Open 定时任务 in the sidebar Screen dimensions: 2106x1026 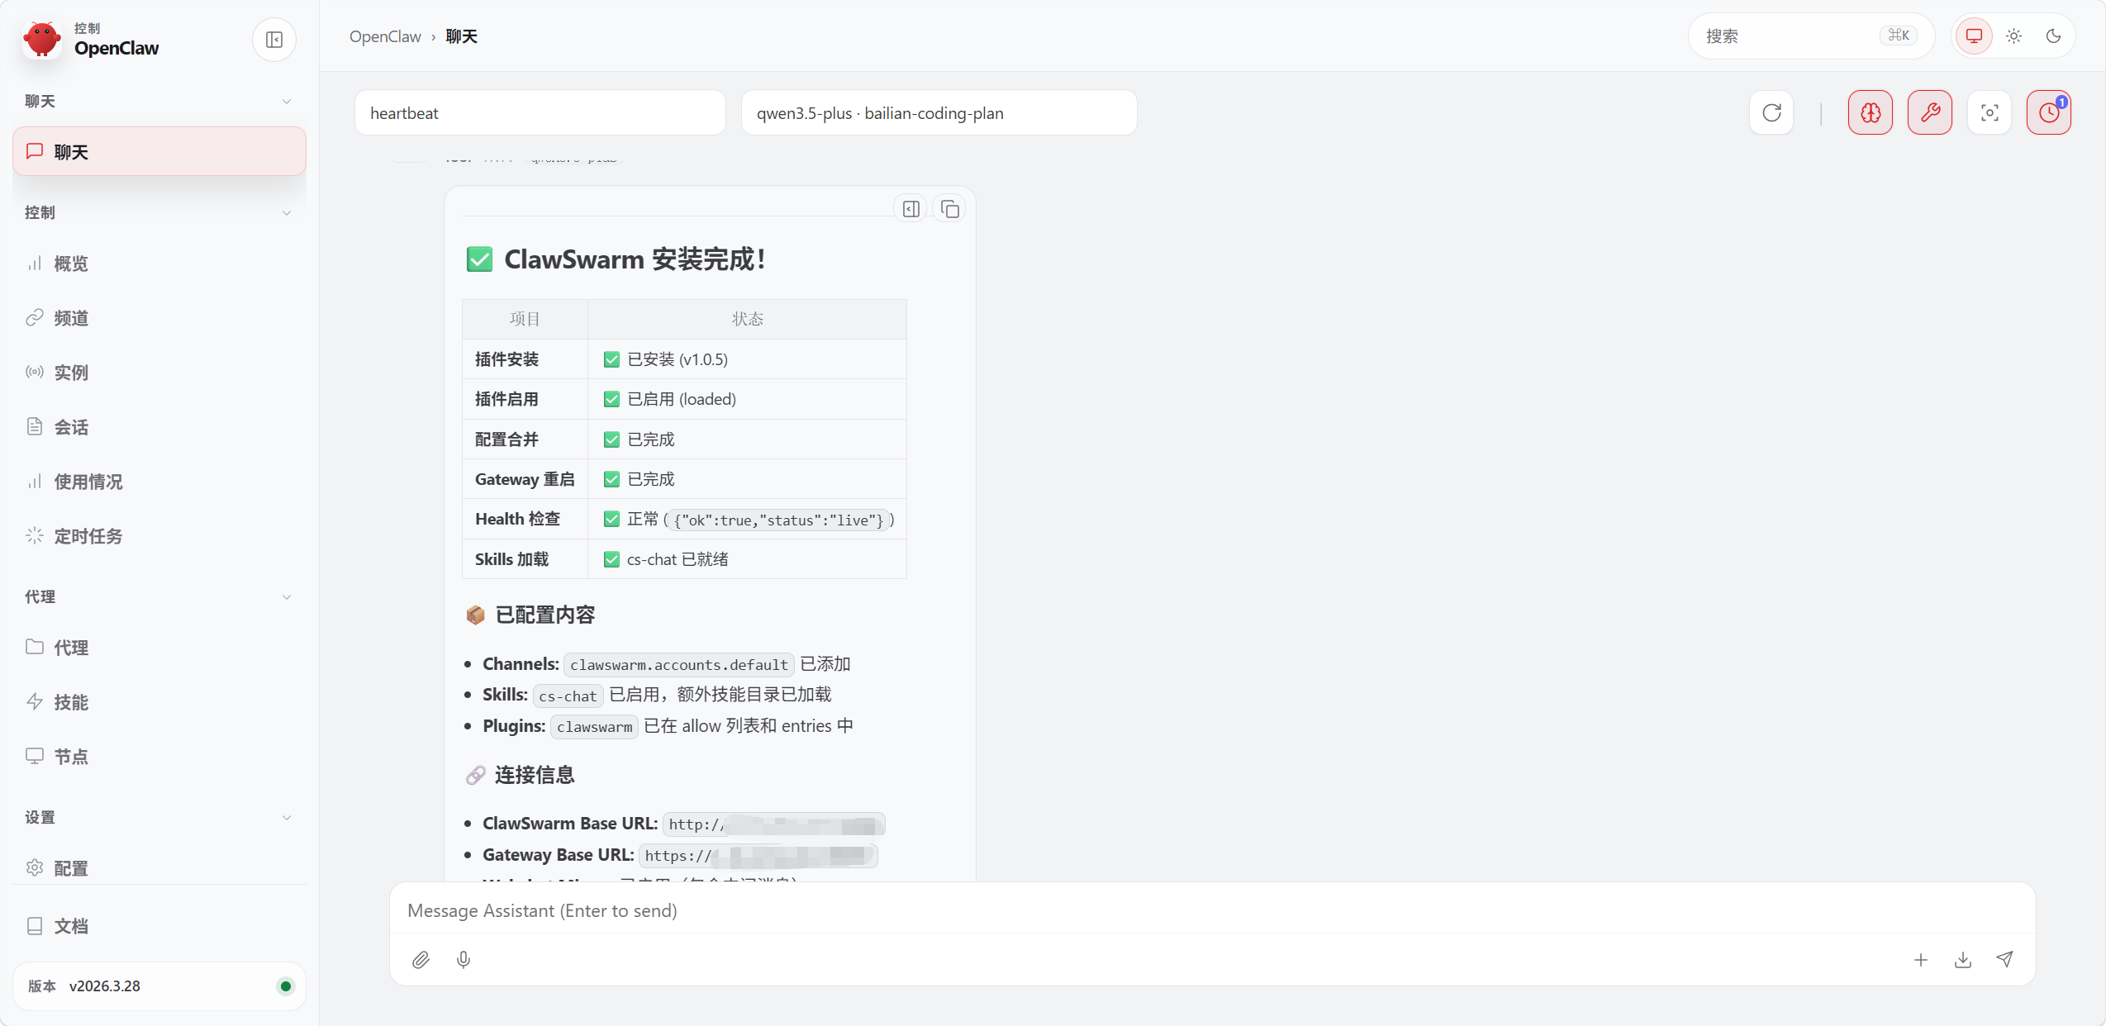[x=88, y=536]
